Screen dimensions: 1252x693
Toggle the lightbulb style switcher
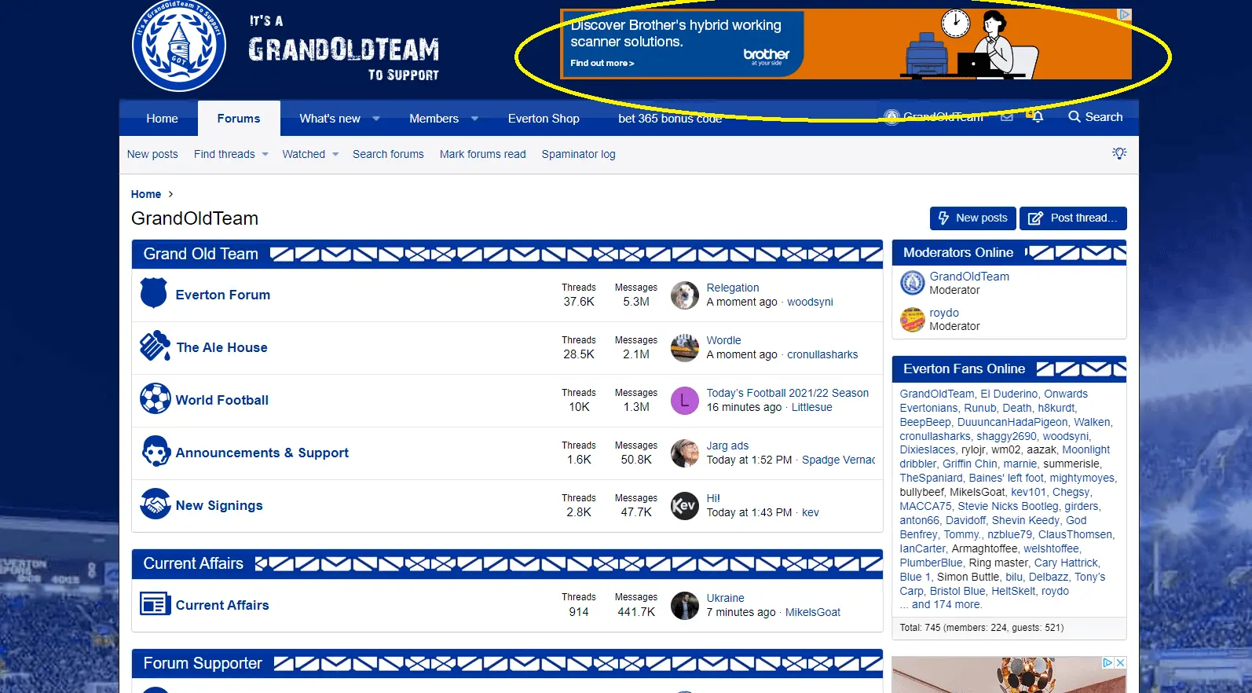(x=1119, y=153)
